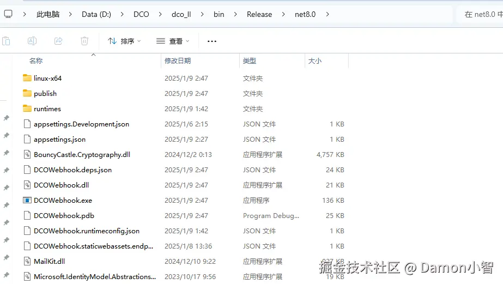503x284 pixels.
Task: Select file name DCOWebhook.exe
Action: [x=63, y=200]
